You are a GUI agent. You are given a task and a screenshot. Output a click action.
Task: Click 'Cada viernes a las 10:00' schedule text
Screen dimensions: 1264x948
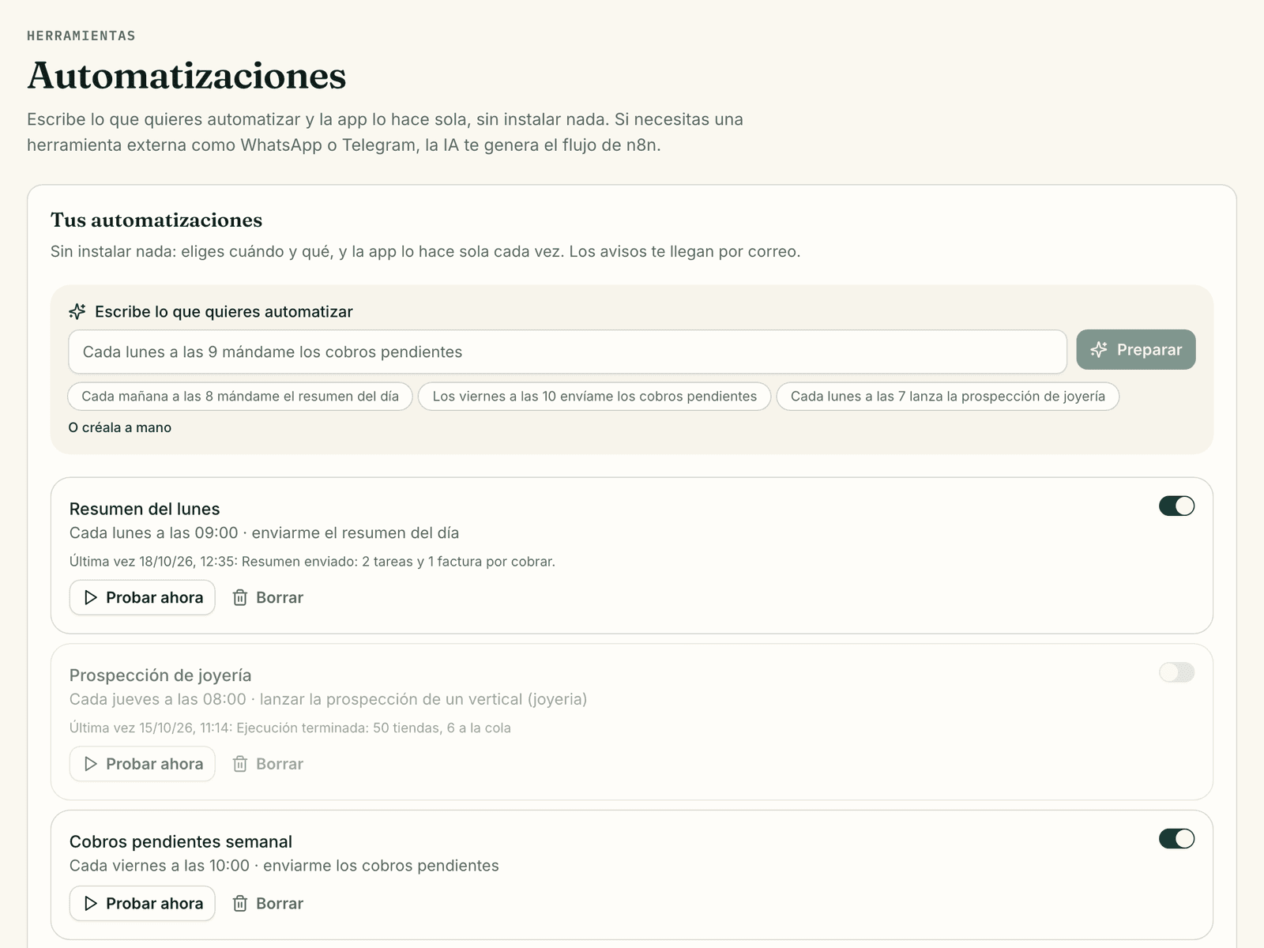[x=160, y=865]
